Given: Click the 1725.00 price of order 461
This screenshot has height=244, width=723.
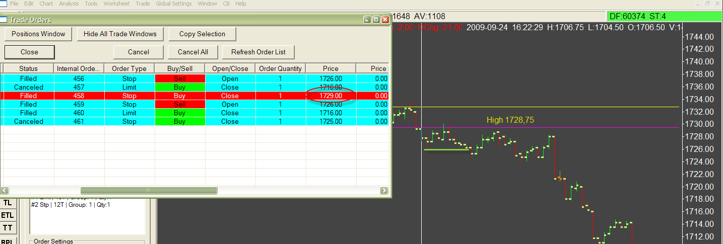Looking at the screenshot, I should (x=331, y=121).
